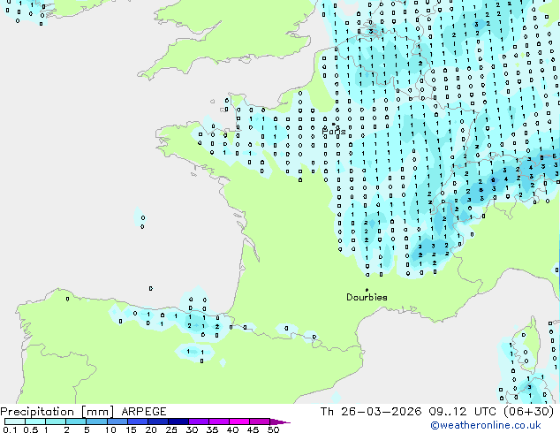560x433 pixels.
Task: Select the Dourbies location dot marker
Action: tap(367, 290)
